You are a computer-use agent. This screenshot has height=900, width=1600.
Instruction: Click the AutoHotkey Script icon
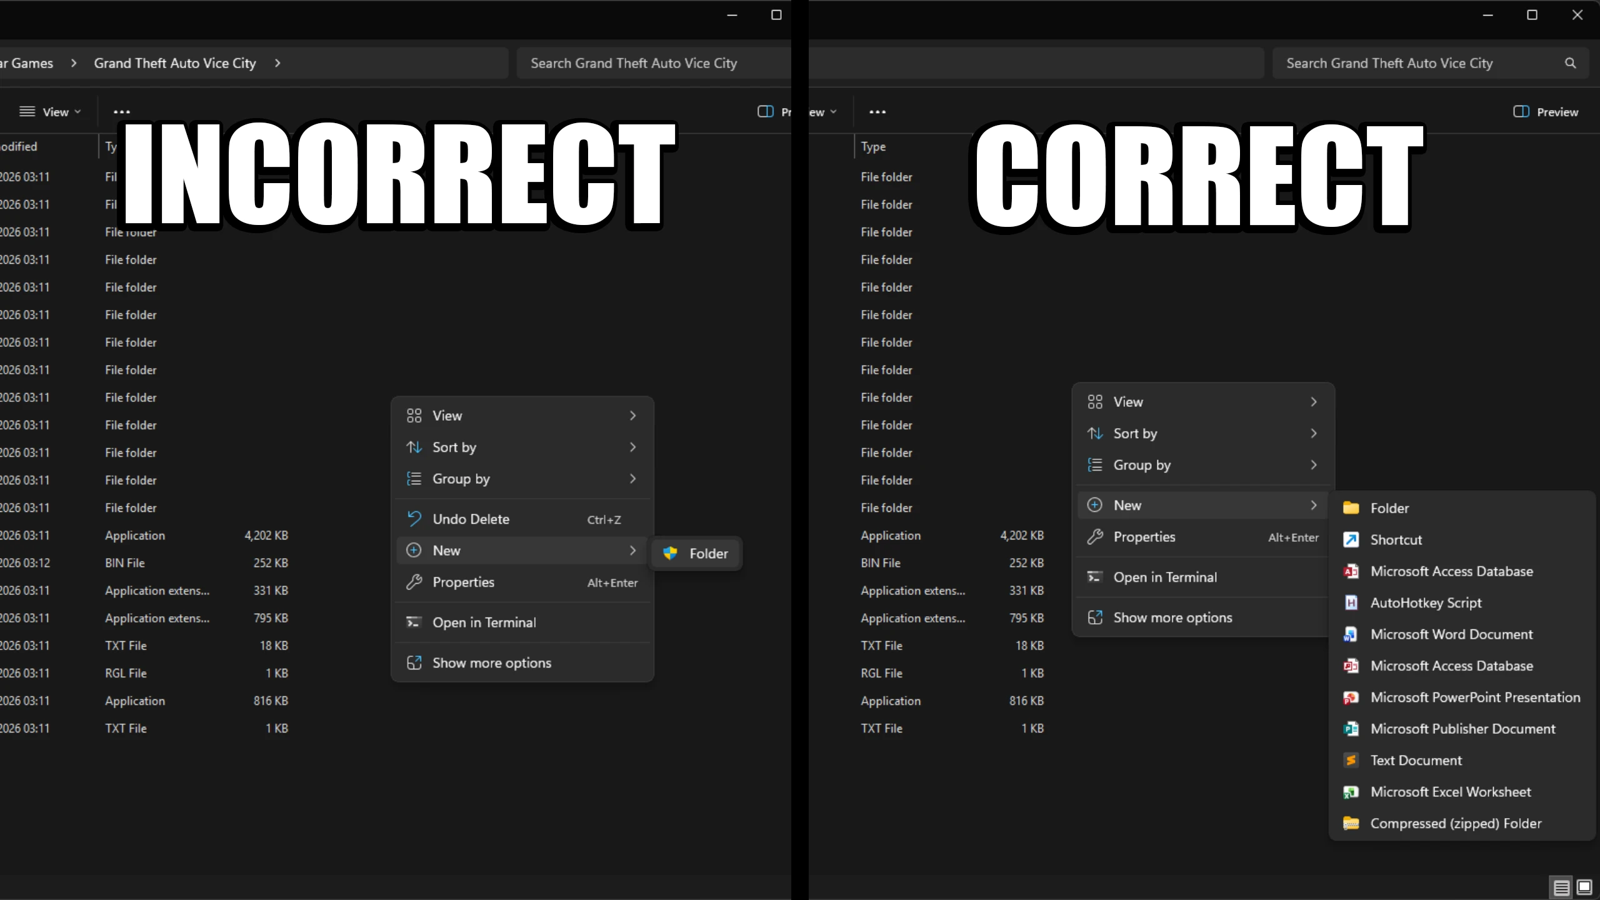[1351, 602]
